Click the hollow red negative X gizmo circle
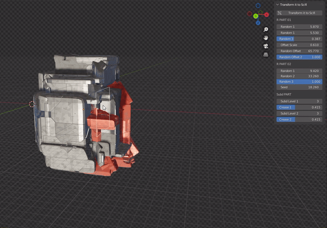This screenshot has height=228, width=327. (x=250, y=14)
